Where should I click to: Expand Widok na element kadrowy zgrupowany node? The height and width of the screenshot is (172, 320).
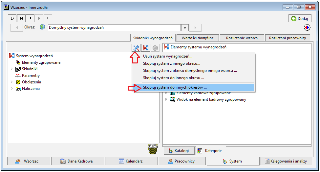pyautogui.click(x=166, y=99)
